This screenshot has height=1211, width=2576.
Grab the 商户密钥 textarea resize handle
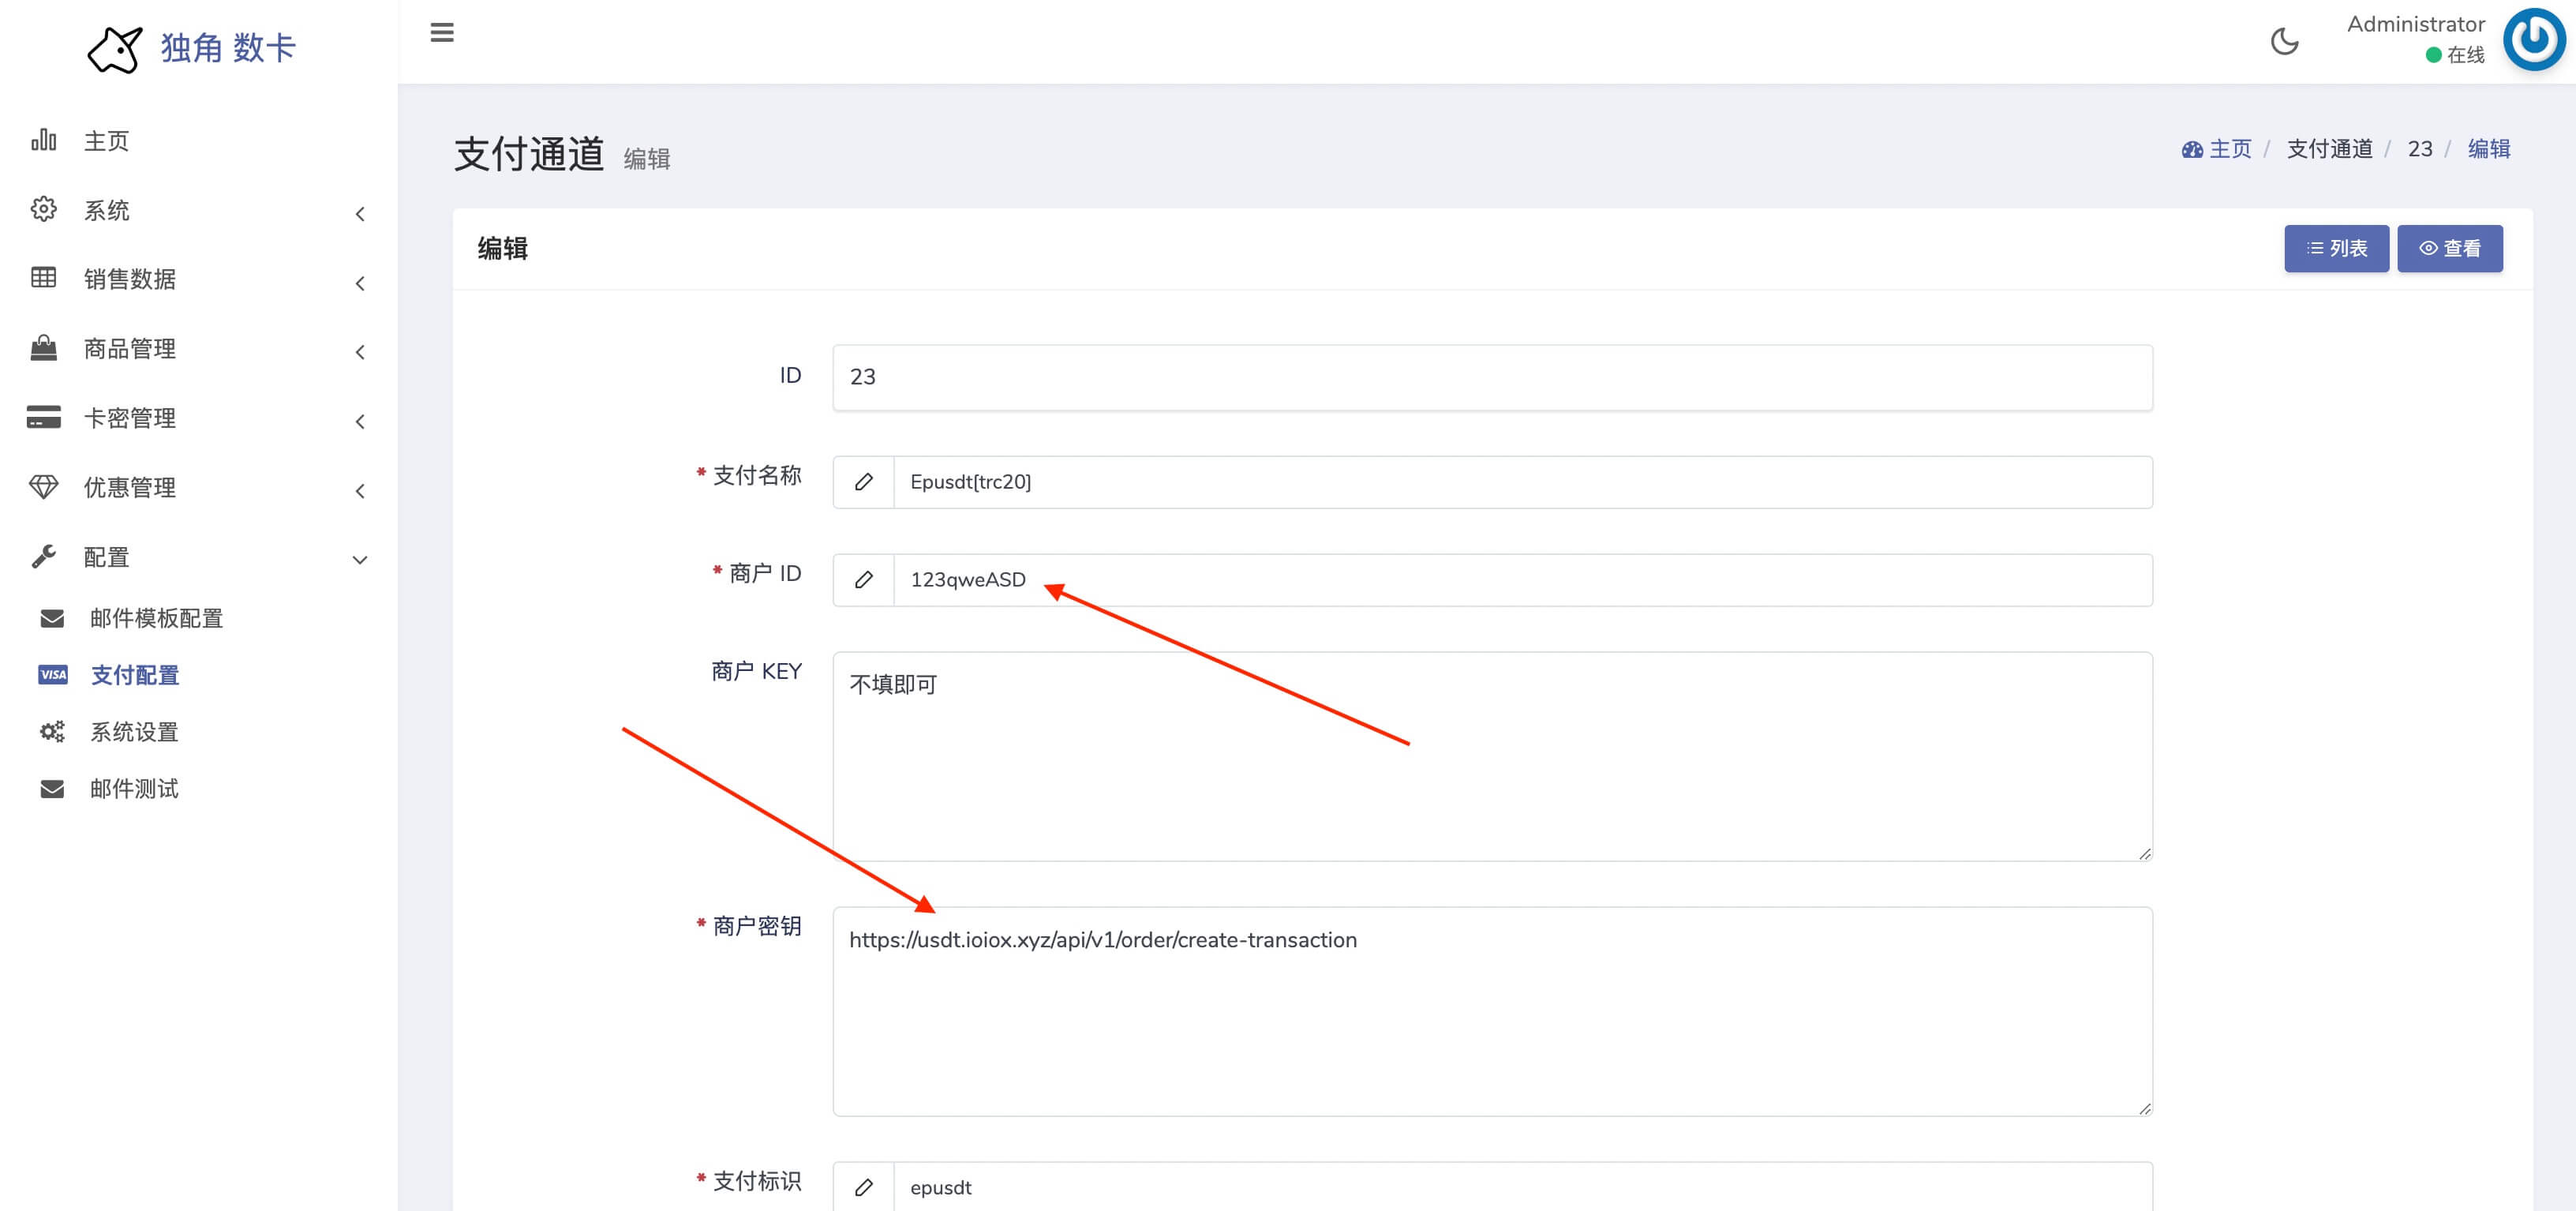pyautogui.click(x=2144, y=1108)
